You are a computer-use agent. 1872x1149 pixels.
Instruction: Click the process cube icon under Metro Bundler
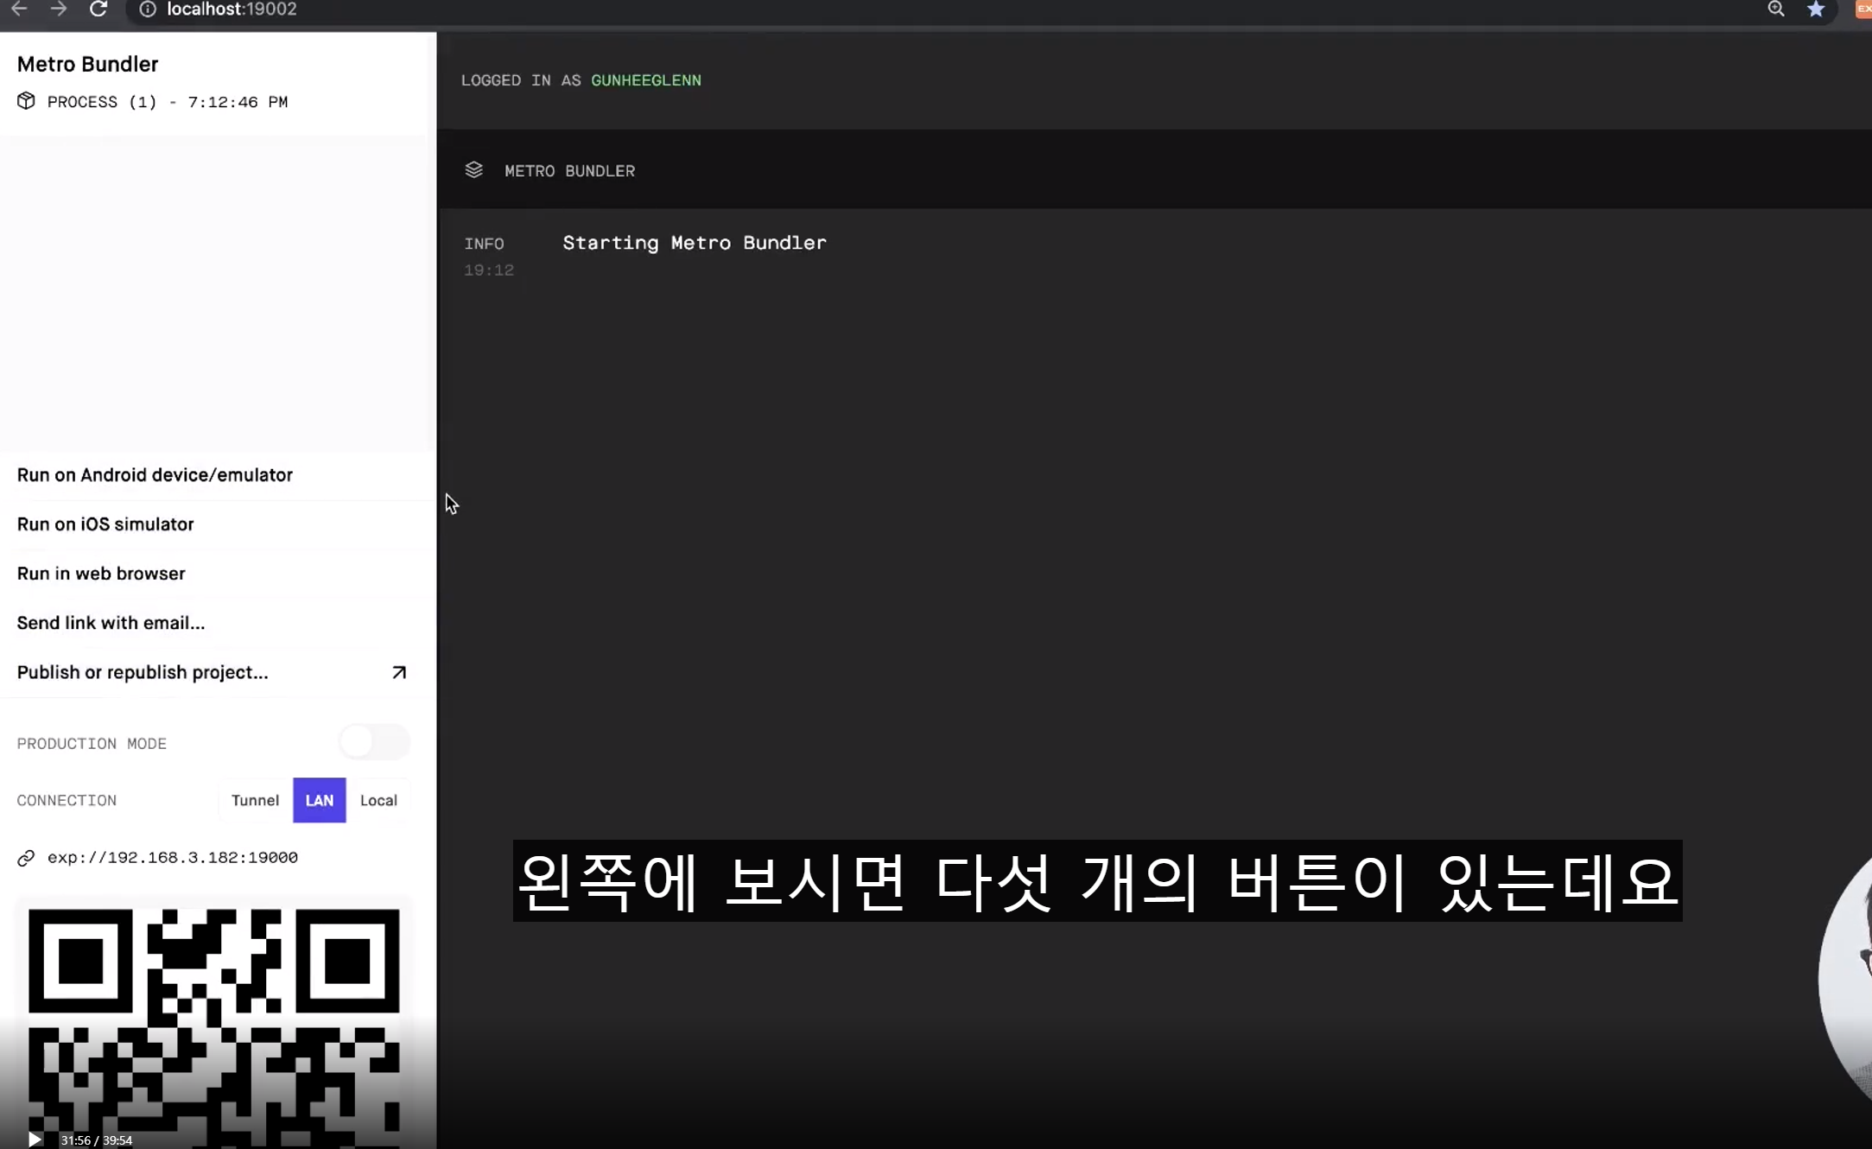26,101
